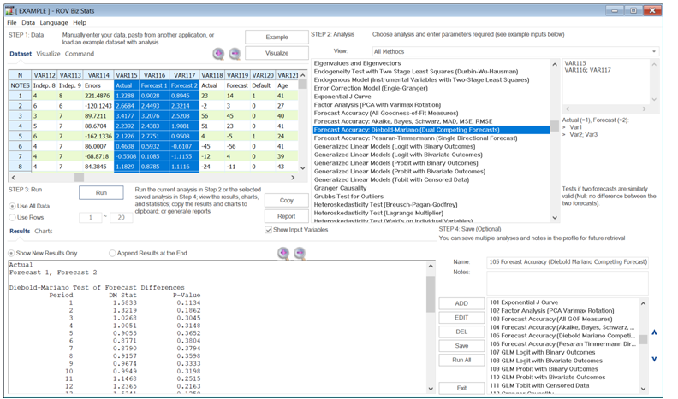Viewport: 678px width, 399px height.
Task: Open the Language menu
Action: click(x=54, y=22)
